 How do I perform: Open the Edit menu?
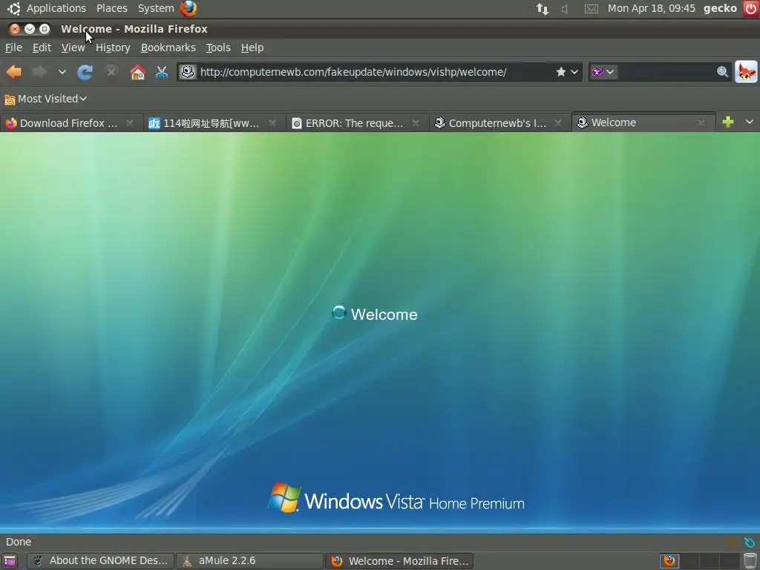tap(42, 47)
